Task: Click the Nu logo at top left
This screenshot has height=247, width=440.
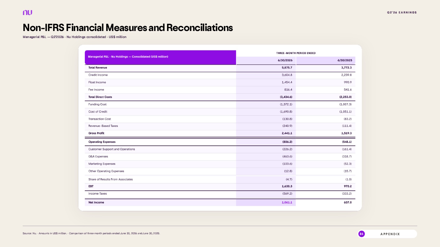Action: tap(28, 12)
